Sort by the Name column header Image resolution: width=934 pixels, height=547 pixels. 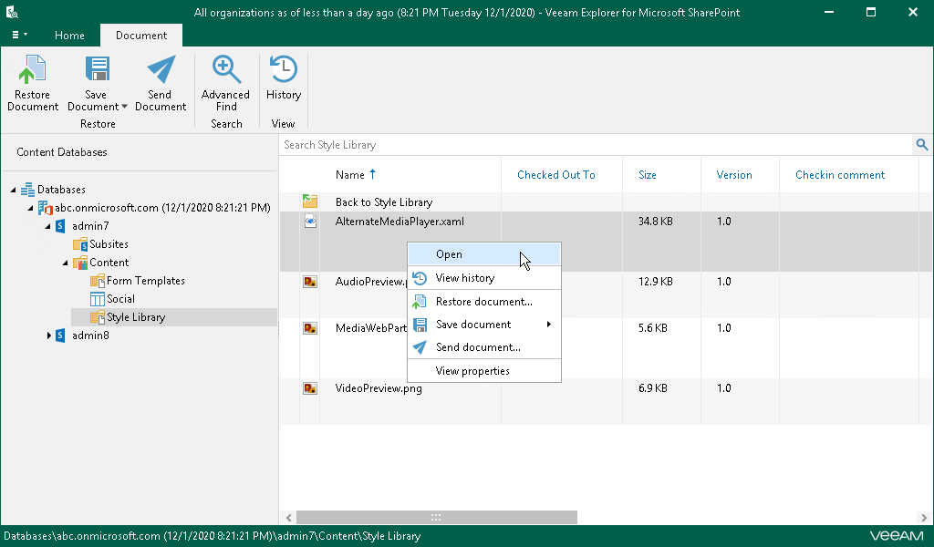[349, 175]
